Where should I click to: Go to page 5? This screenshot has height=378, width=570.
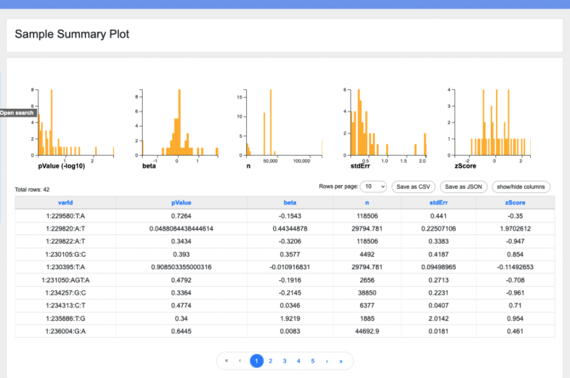click(x=313, y=361)
